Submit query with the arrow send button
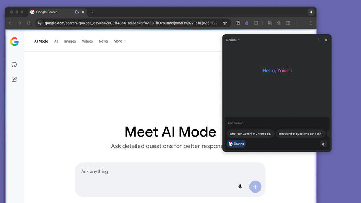This screenshot has width=361, height=203. click(255, 187)
